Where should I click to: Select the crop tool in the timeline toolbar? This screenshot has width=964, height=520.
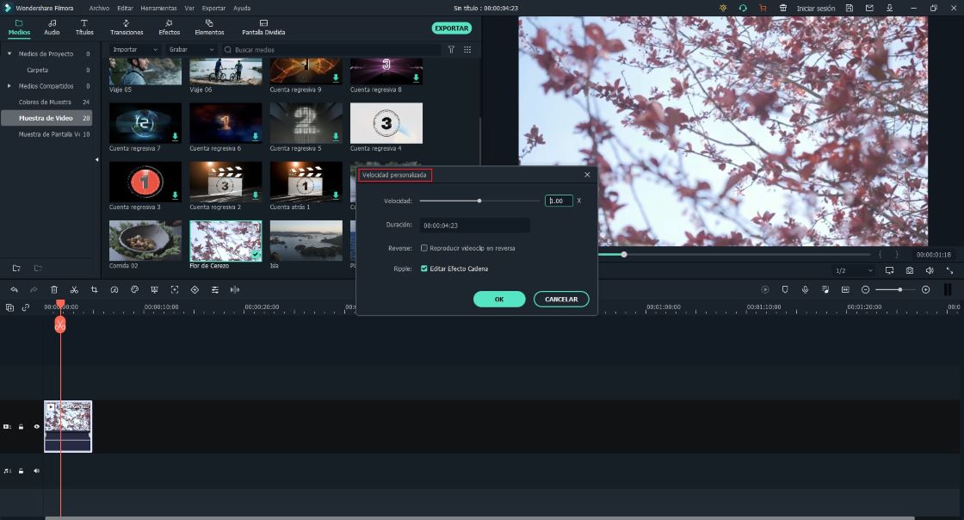(94, 289)
